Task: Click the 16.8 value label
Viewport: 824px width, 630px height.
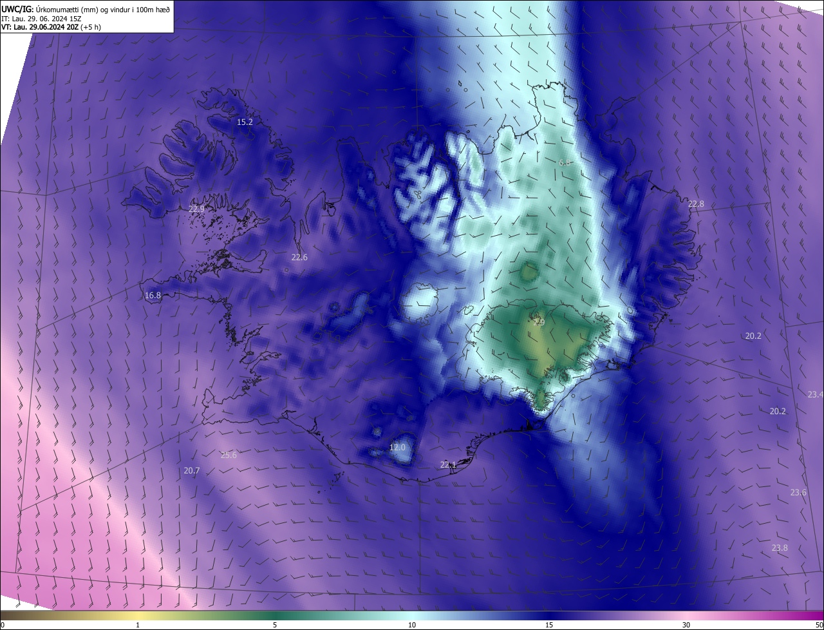Action: [x=153, y=295]
